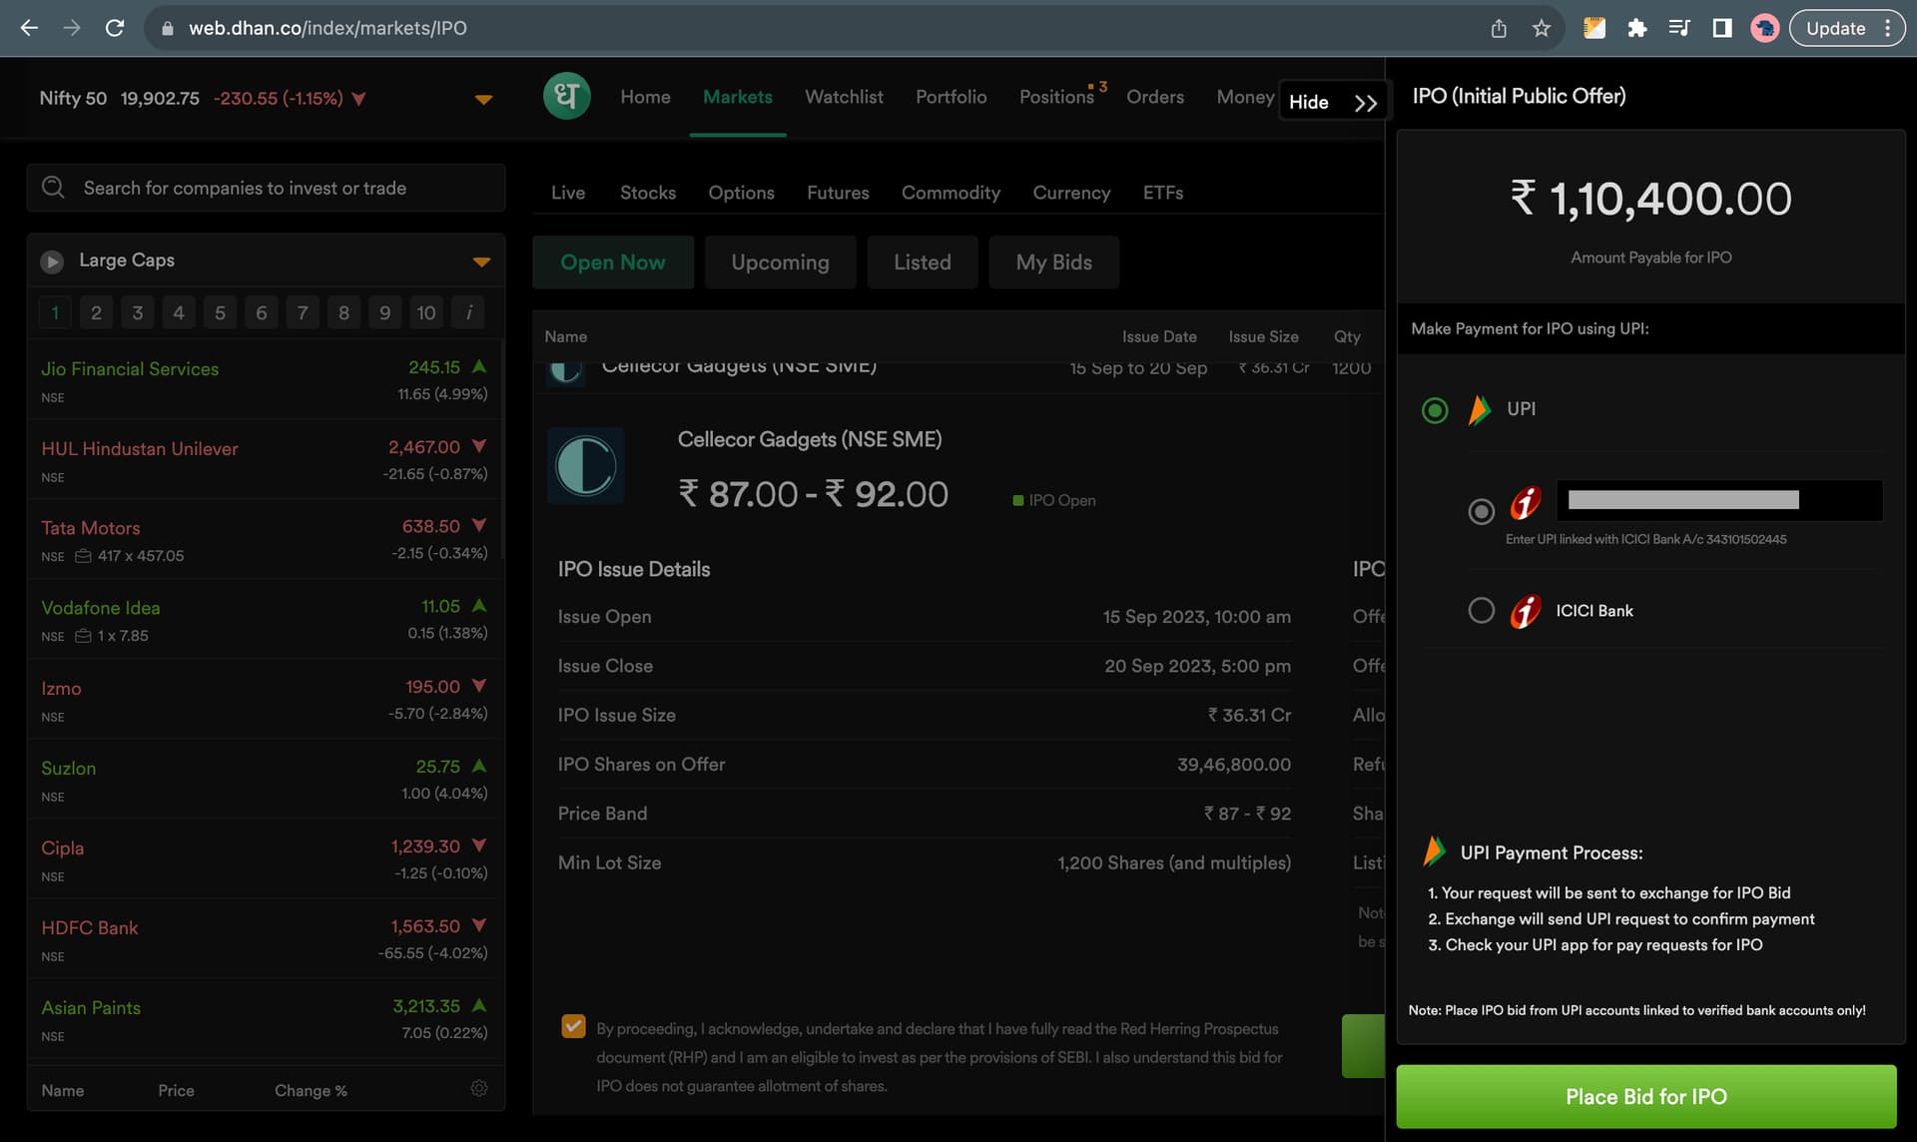Open browser share icon
Viewport: 1917px width, 1142px height.
[x=1498, y=28]
